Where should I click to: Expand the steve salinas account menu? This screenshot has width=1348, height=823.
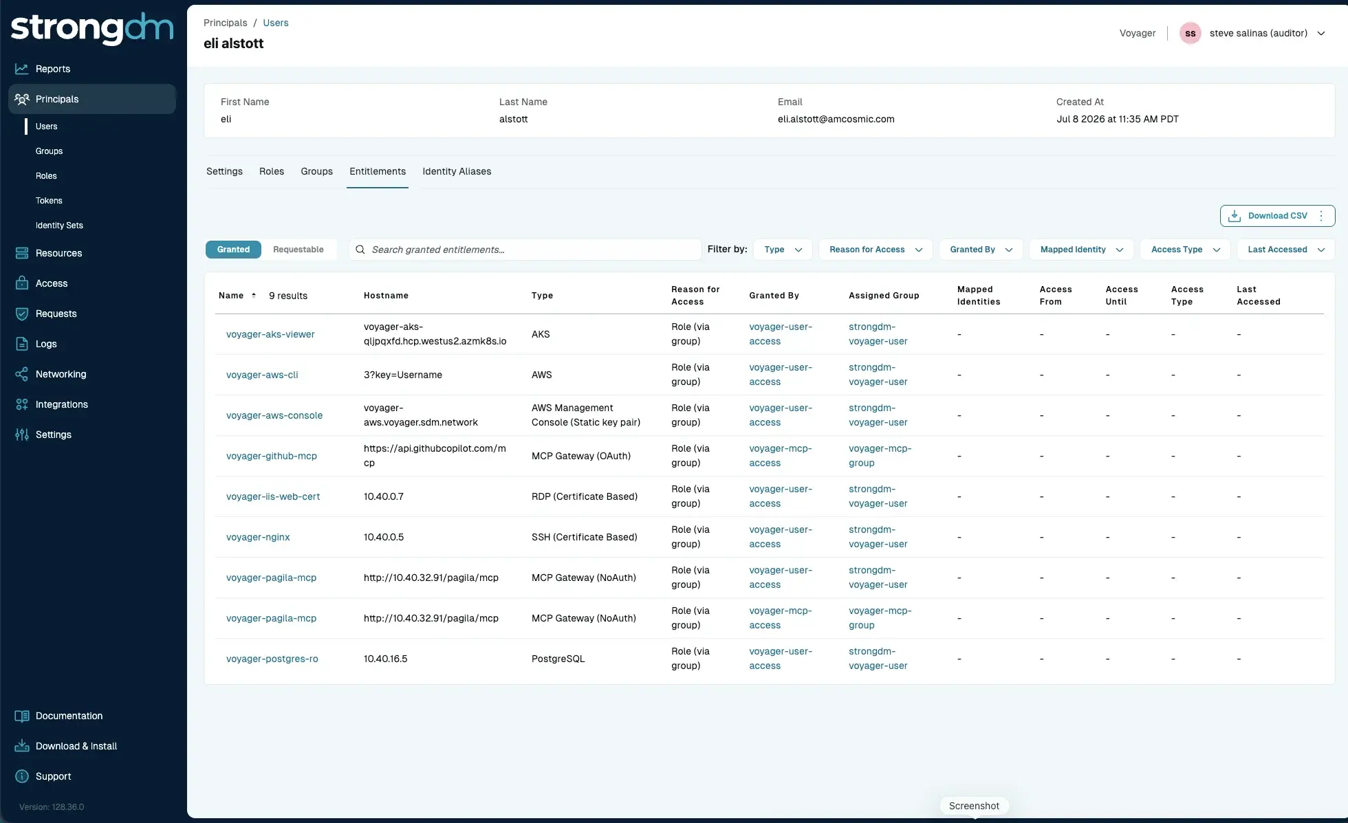click(1321, 33)
